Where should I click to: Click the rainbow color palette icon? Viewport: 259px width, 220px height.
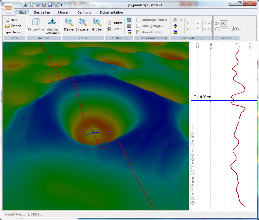(x=175, y=32)
